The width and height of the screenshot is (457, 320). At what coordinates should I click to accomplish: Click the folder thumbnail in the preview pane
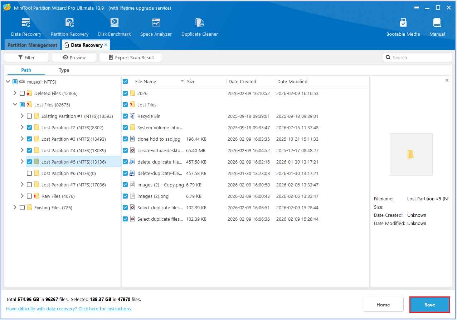tap(411, 154)
